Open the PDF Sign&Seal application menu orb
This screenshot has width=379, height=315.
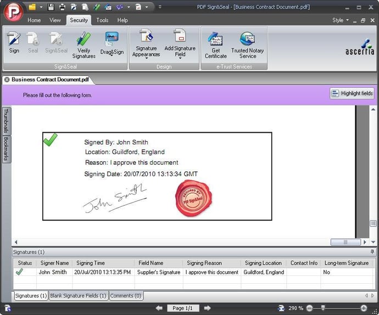tap(14, 12)
